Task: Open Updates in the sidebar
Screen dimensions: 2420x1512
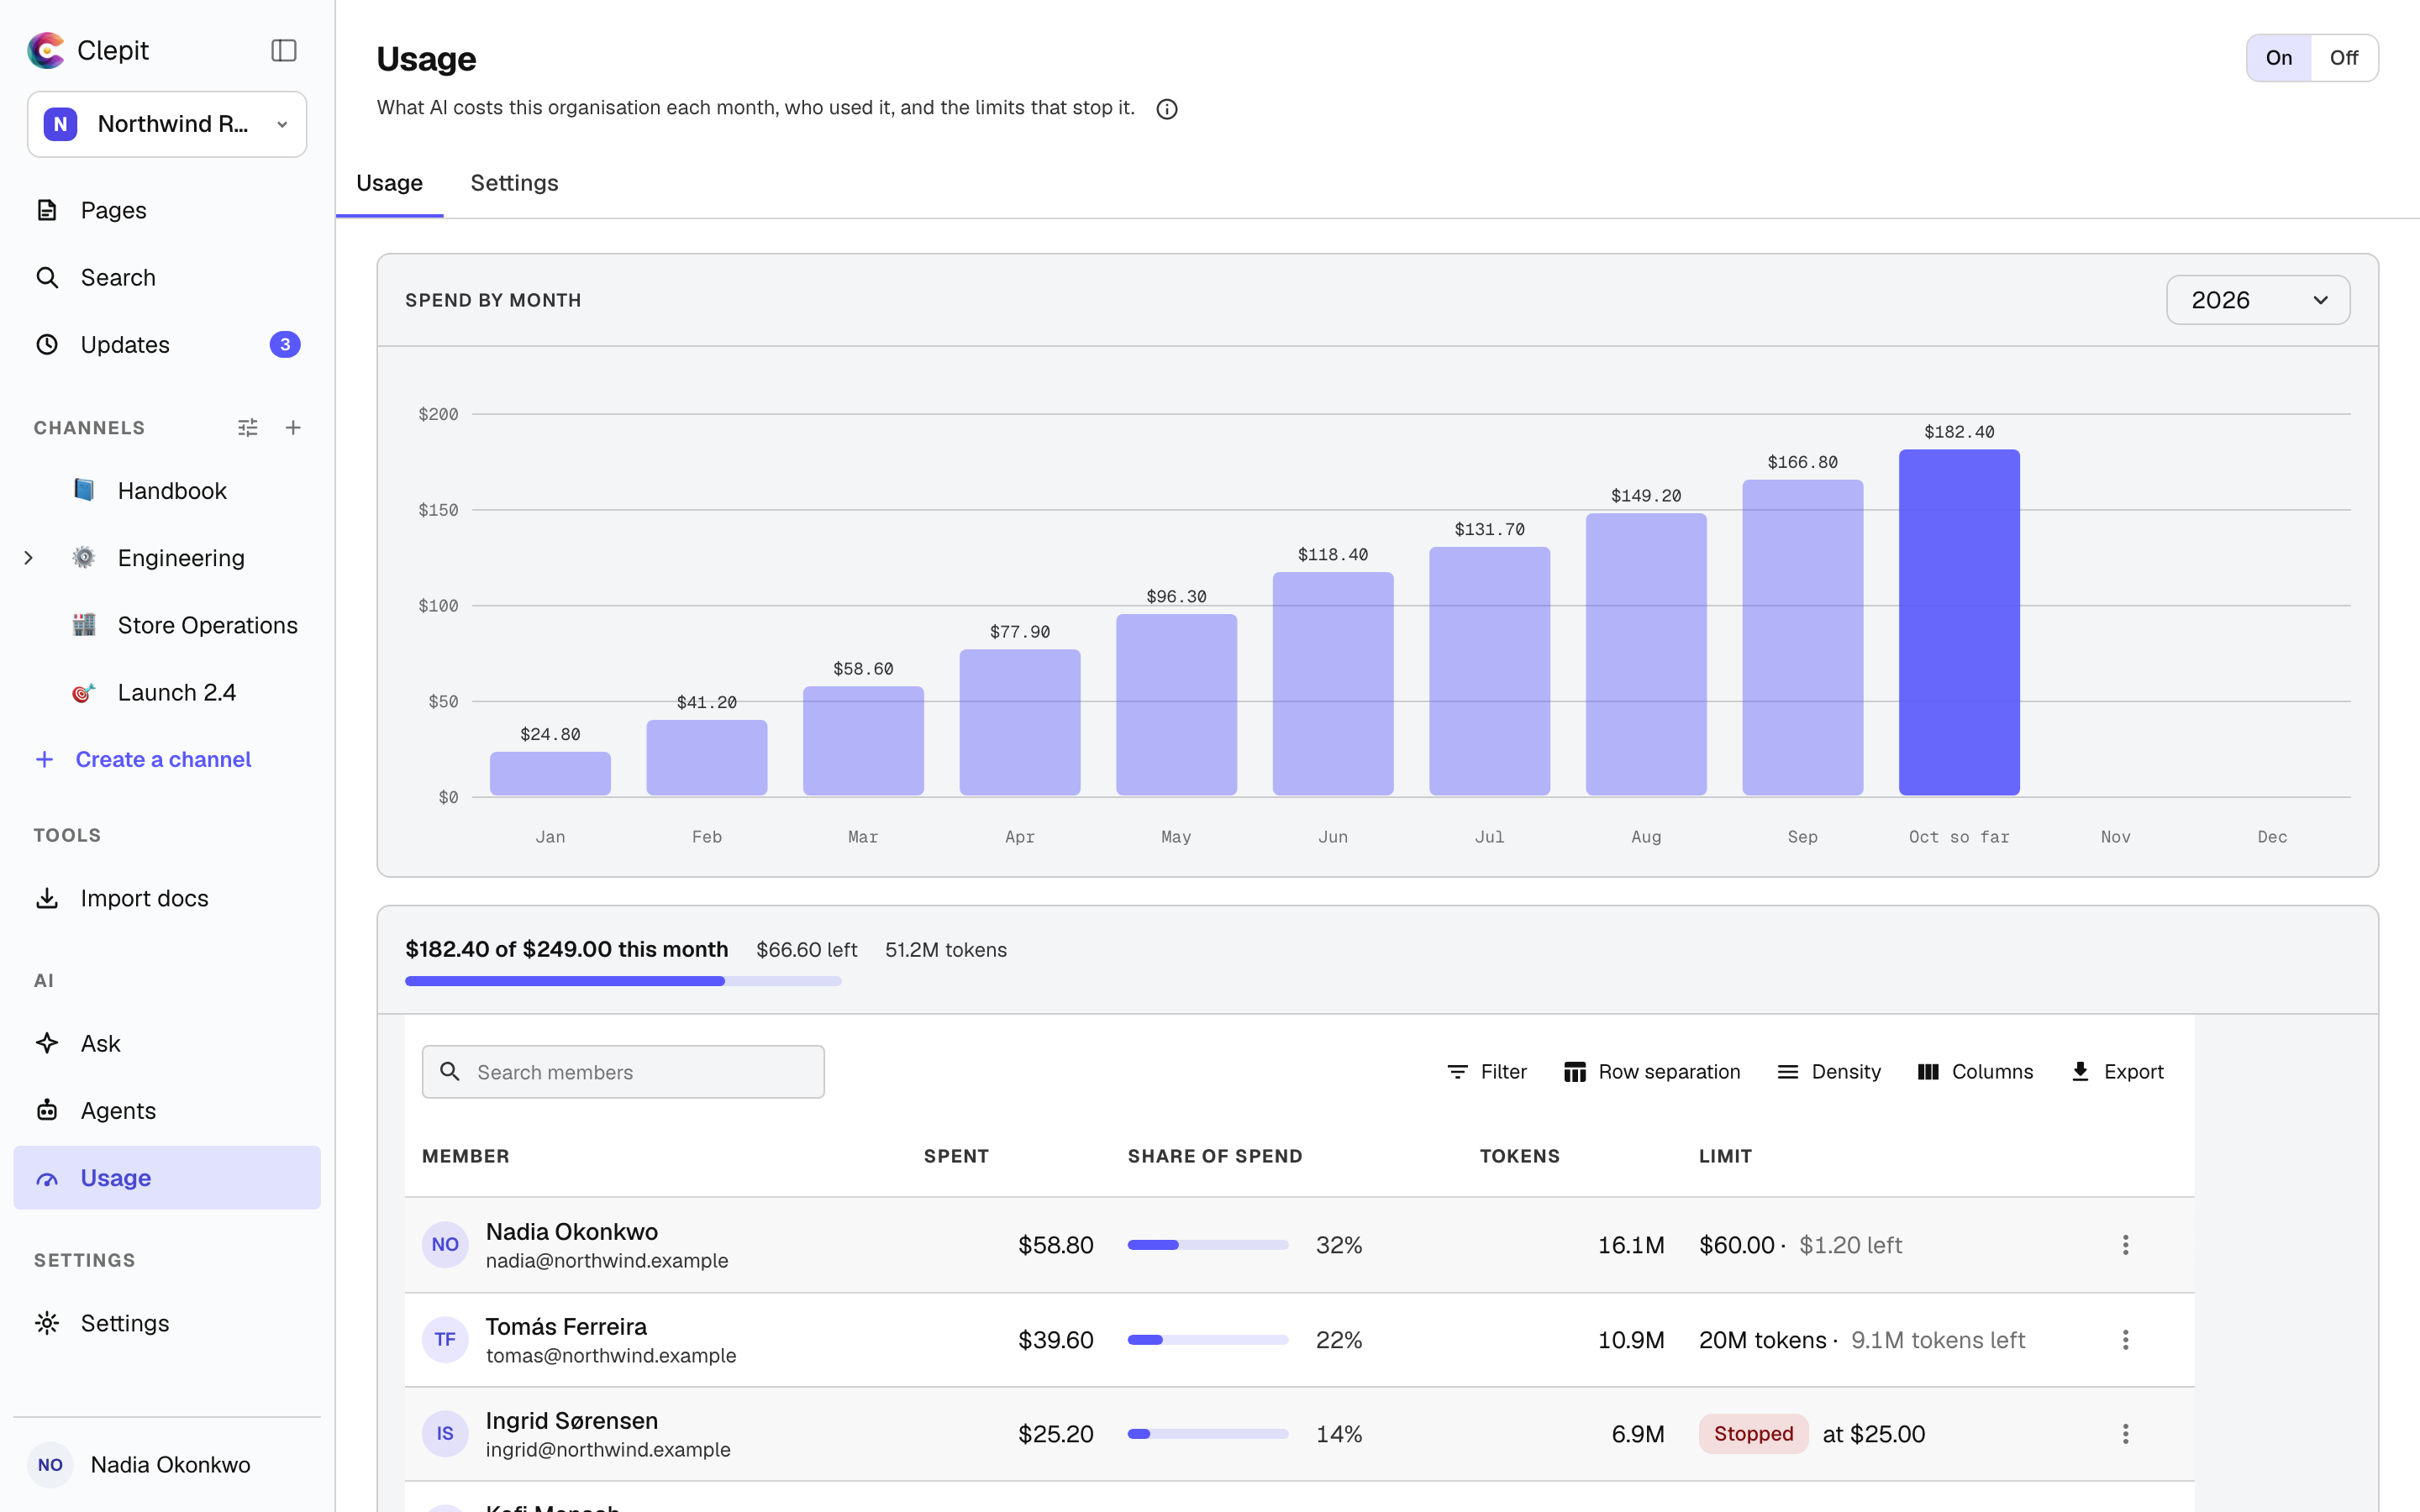Action: click(x=167, y=344)
